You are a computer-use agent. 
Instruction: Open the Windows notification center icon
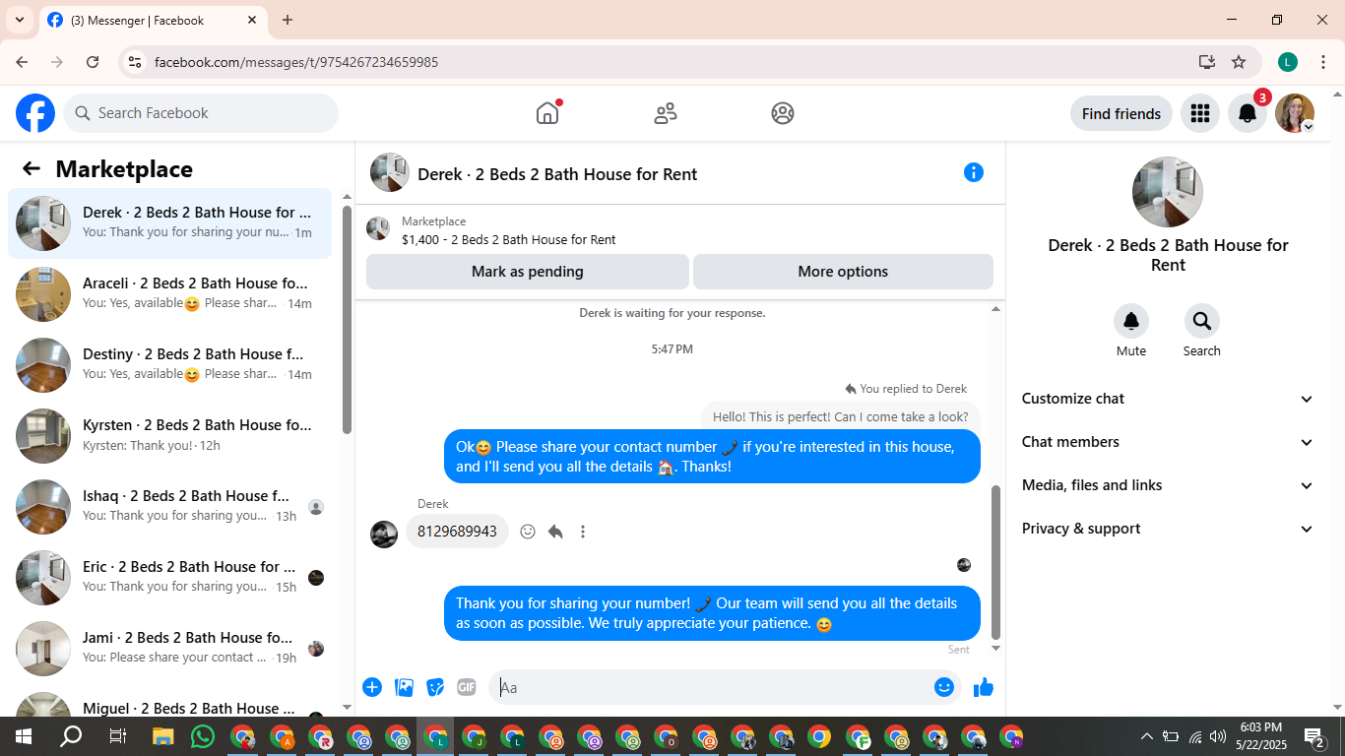point(1314,736)
